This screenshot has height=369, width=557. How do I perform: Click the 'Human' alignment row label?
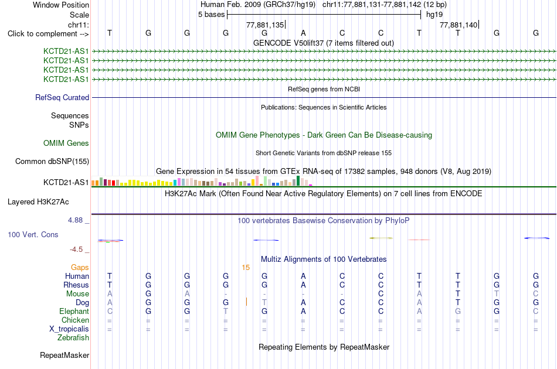tap(77, 276)
